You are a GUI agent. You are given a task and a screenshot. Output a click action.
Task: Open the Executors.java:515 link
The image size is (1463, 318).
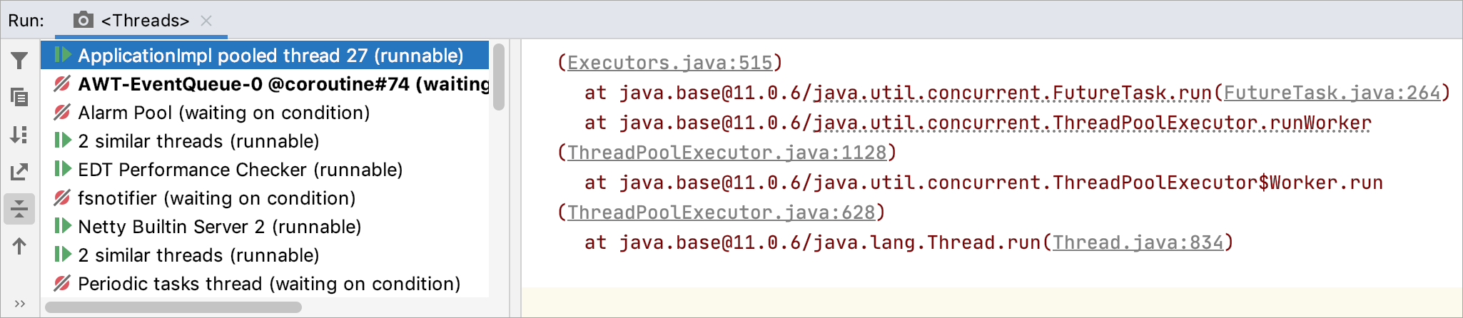point(669,63)
